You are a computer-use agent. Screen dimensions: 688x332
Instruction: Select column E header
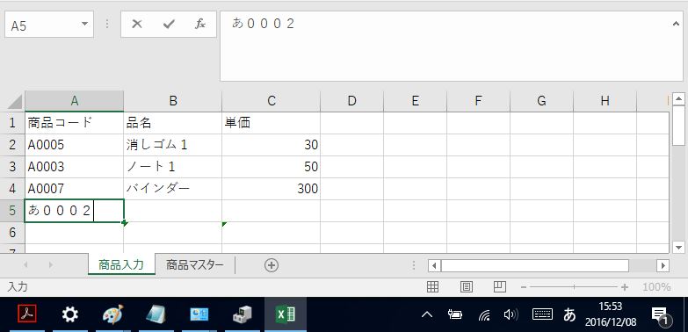[415, 101]
